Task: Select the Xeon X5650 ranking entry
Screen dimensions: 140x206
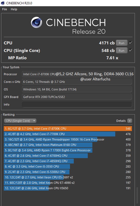Action: pyautogui.click(x=68, y=188)
